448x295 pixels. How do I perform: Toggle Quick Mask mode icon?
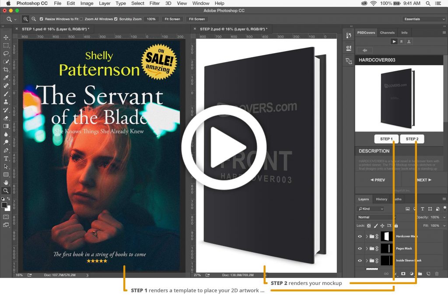(6, 217)
